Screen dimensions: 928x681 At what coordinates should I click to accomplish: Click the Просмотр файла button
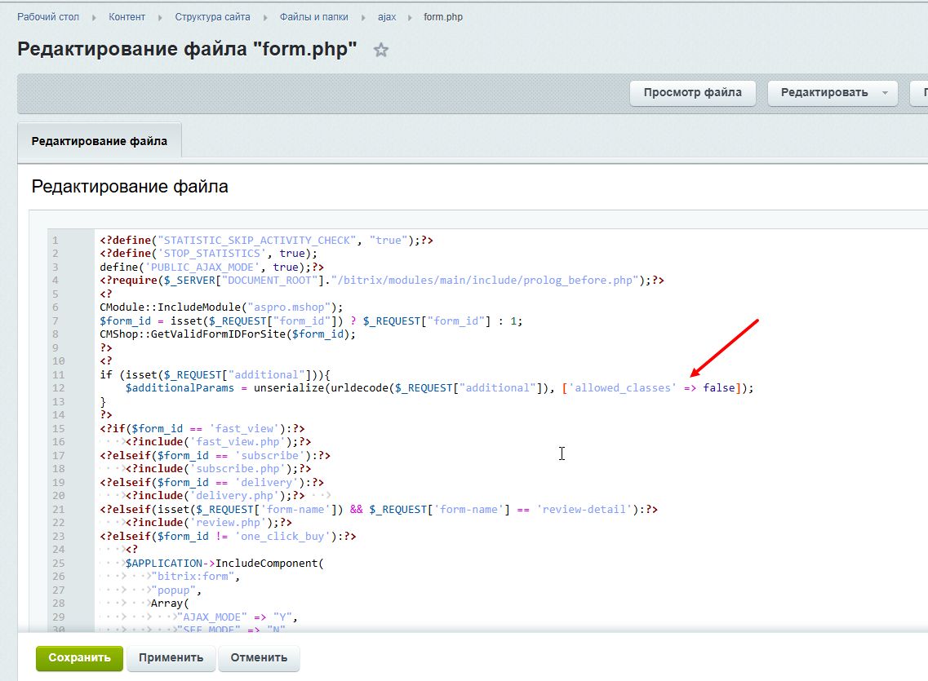click(692, 92)
